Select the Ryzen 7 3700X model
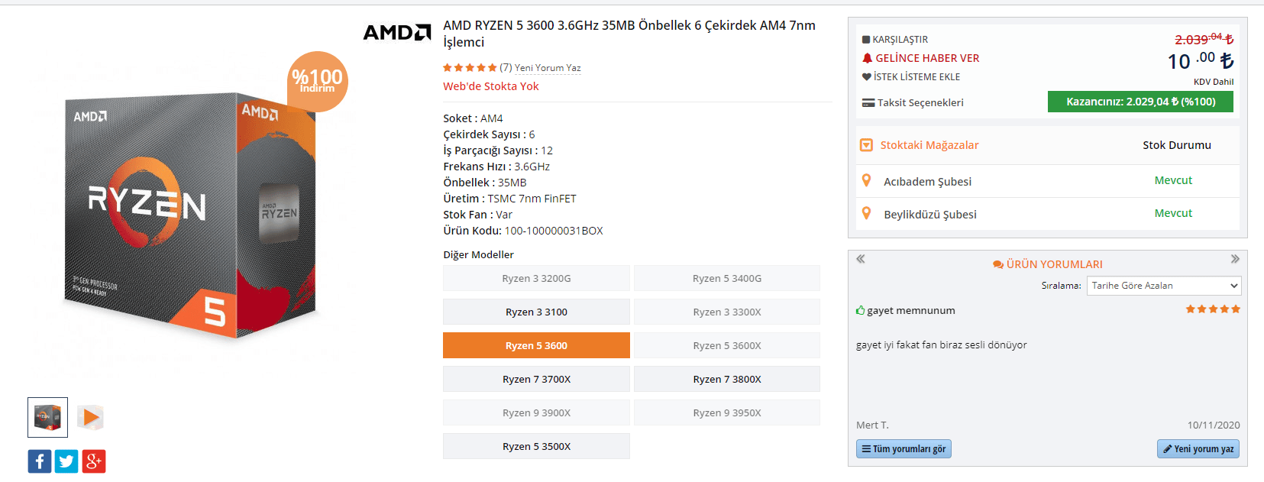Screen dimensions: 1264x482 point(536,379)
